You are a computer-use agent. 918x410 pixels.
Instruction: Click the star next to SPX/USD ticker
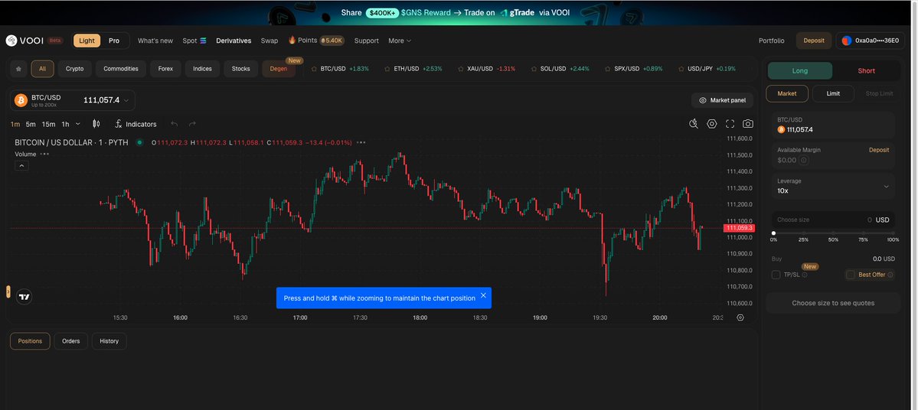click(608, 68)
